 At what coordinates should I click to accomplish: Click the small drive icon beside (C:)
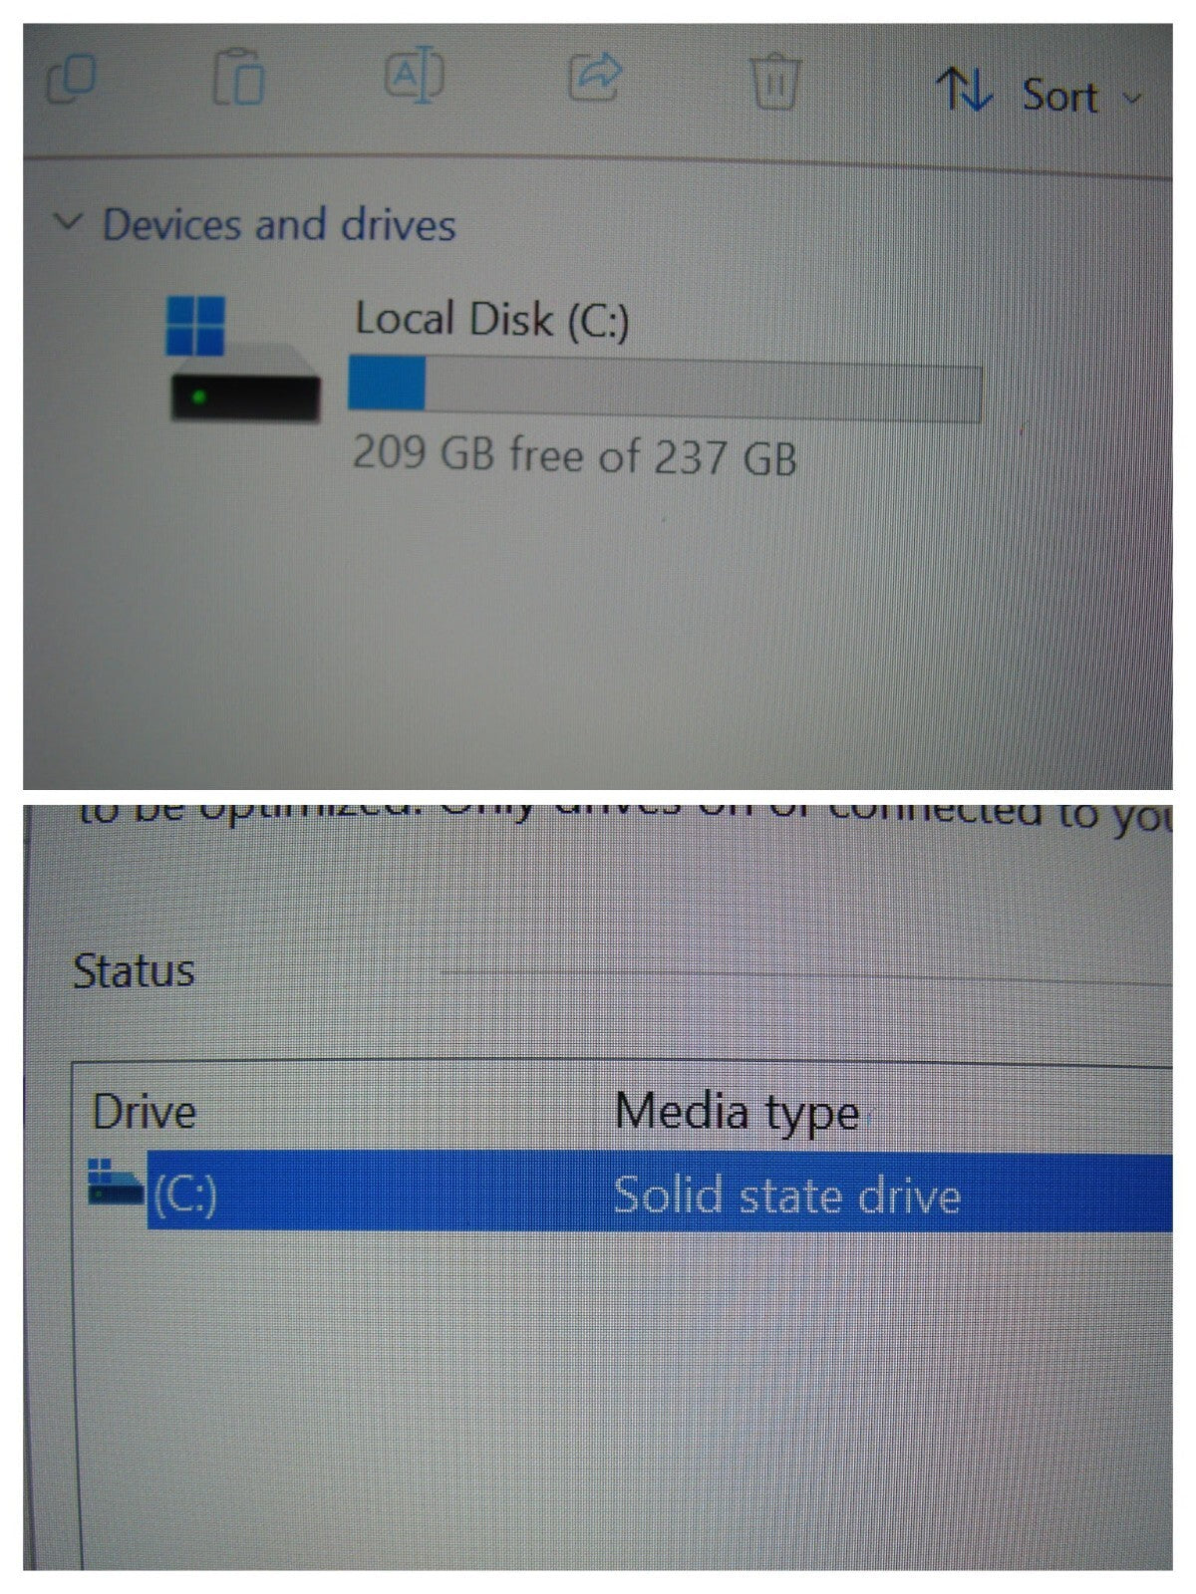coord(116,1182)
